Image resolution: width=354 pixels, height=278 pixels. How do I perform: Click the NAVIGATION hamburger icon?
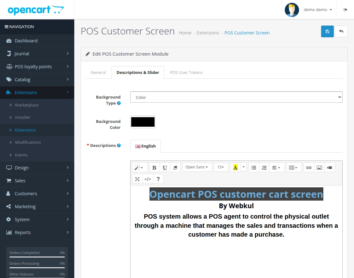click(7, 27)
